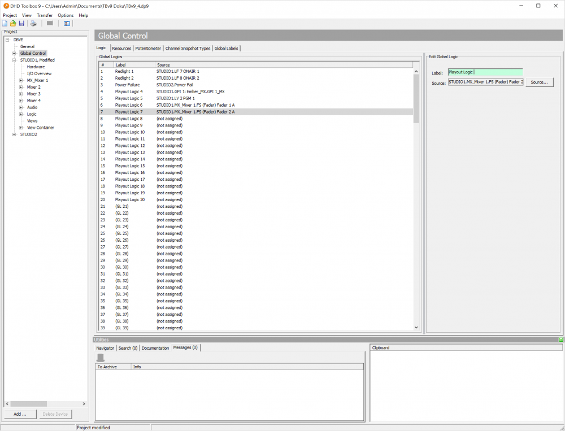Switch to the Global Labels tab
The height and width of the screenshot is (431, 565).
tap(226, 48)
